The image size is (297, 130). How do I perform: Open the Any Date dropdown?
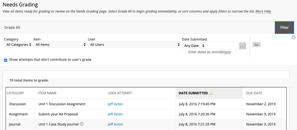(x=194, y=46)
